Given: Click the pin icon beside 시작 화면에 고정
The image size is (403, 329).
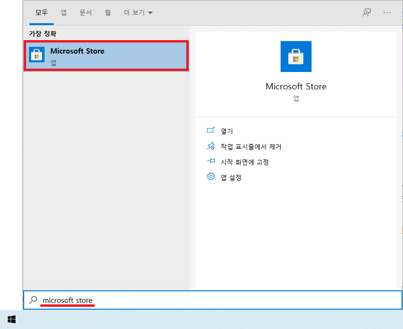Looking at the screenshot, I should coord(210,161).
